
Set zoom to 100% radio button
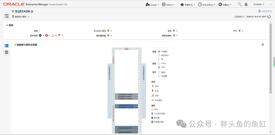tap(159, 64)
